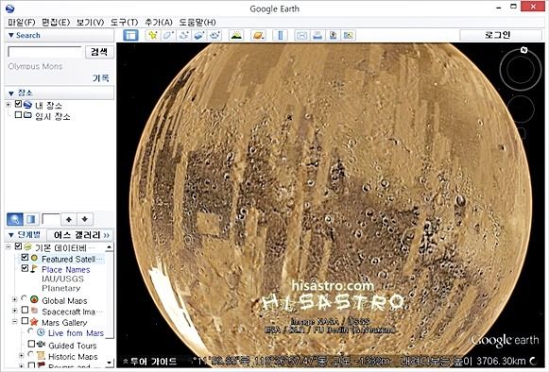Check the Guided Tours checkbox

(31, 344)
